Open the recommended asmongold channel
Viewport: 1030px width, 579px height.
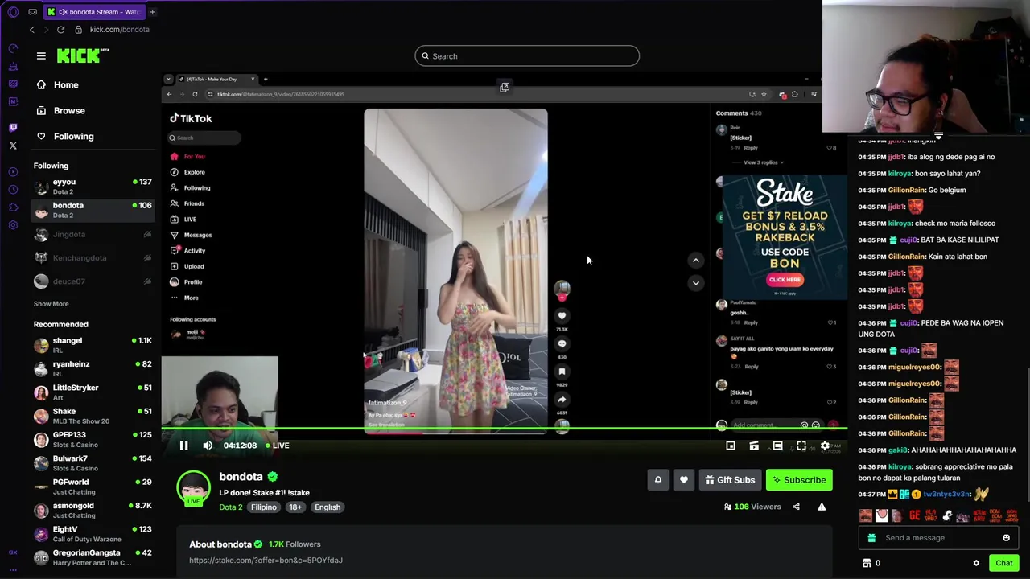pyautogui.click(x=93, y=510)
